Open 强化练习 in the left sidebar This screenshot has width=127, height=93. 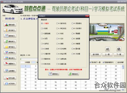point(10,58)
